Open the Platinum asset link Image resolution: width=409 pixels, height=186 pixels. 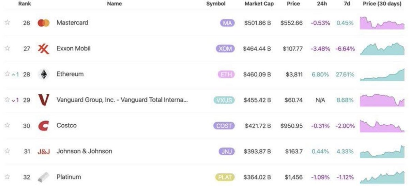[x=69, y=177]
